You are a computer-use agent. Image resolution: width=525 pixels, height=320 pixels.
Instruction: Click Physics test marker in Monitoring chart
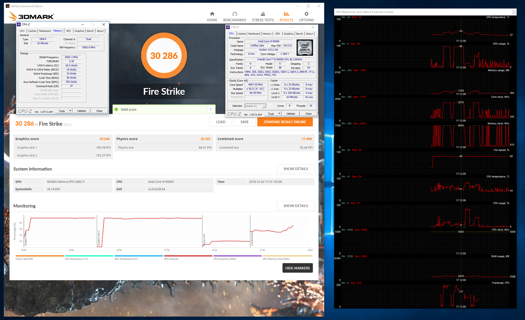[x=204, y=239]
